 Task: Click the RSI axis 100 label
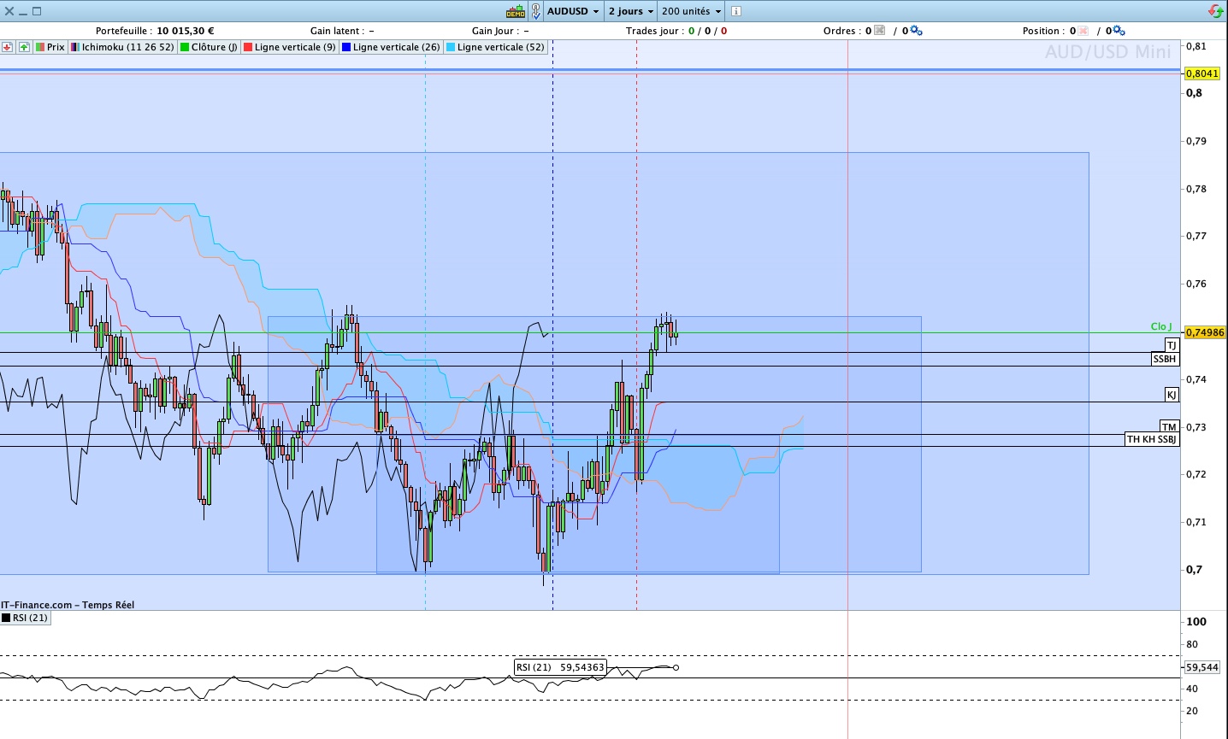coord(1196,622)
